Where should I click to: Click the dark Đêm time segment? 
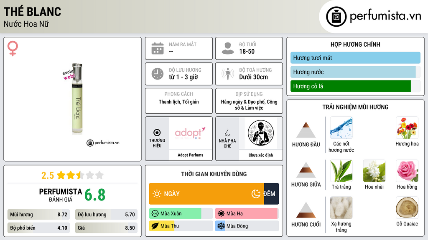click(271, 194)
